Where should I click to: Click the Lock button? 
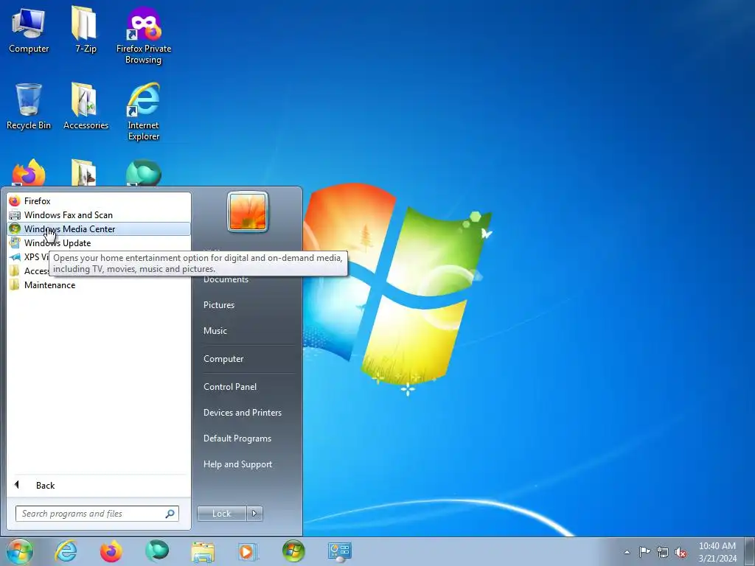pos(221,514)
